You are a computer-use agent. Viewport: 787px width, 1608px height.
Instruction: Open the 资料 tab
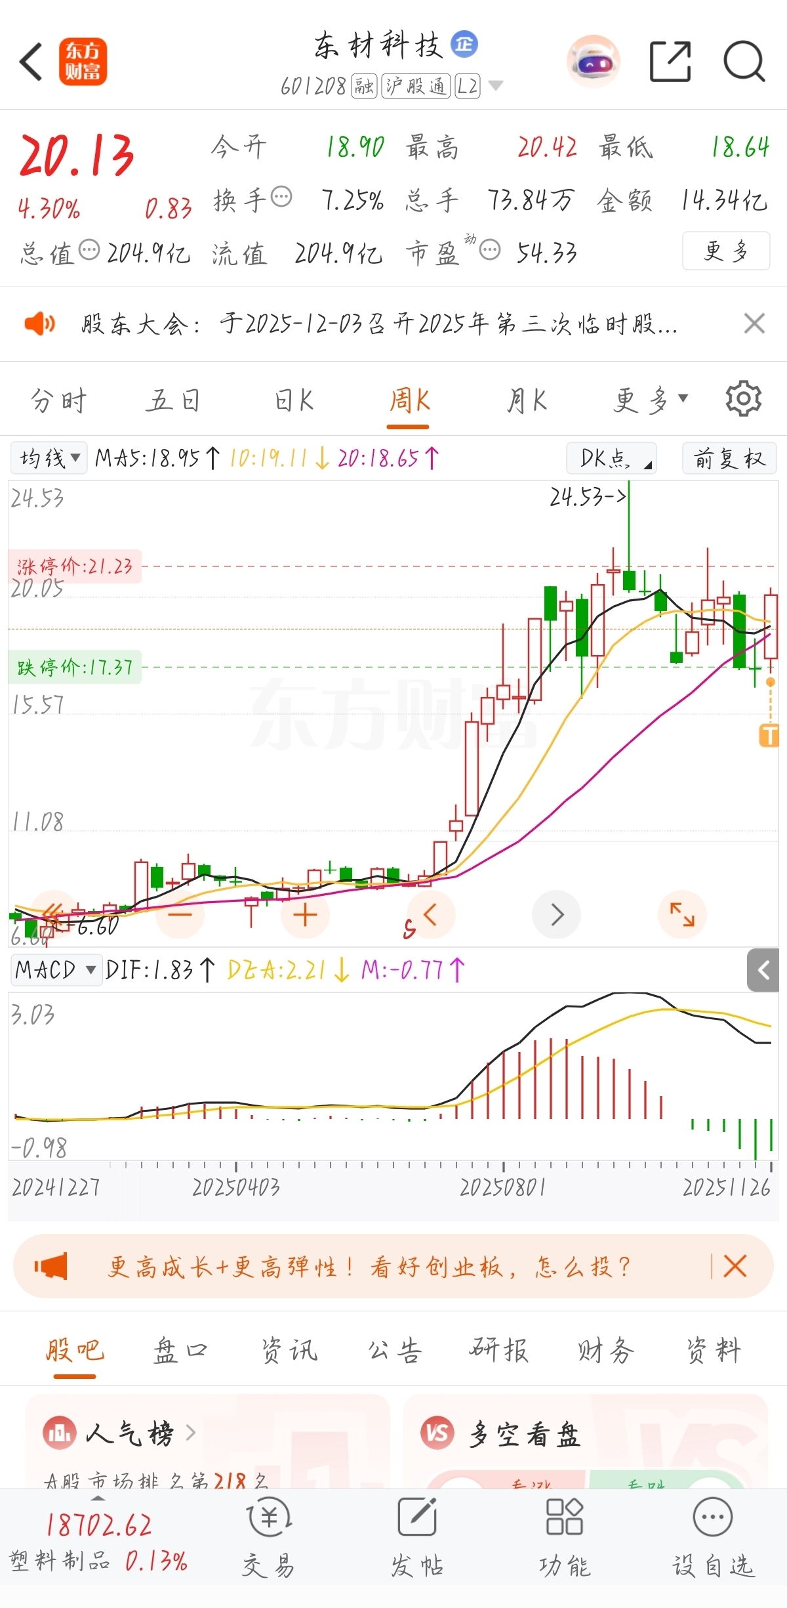point(714,1351)
